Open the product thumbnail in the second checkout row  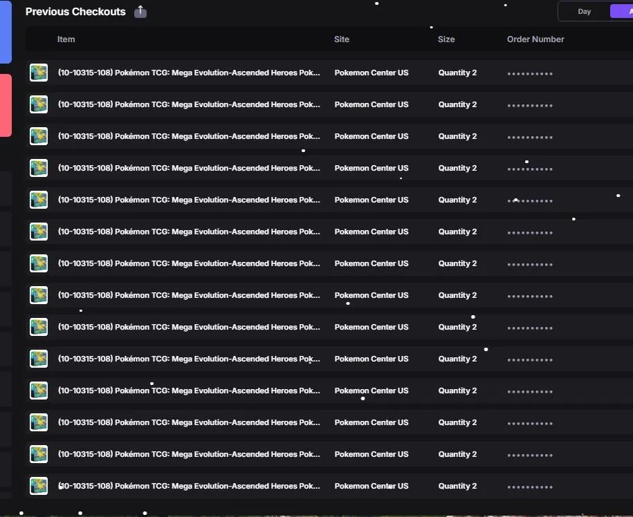pos(39,104)
